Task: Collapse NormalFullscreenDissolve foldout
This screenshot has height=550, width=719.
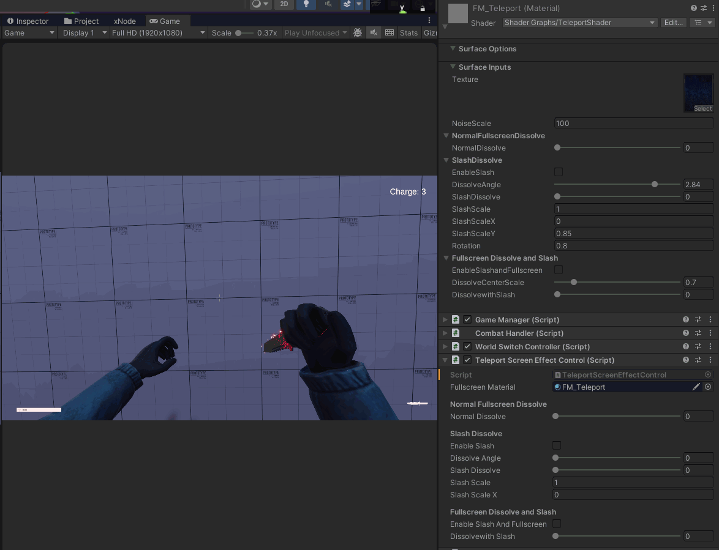Action: click(x=446, y=136)
